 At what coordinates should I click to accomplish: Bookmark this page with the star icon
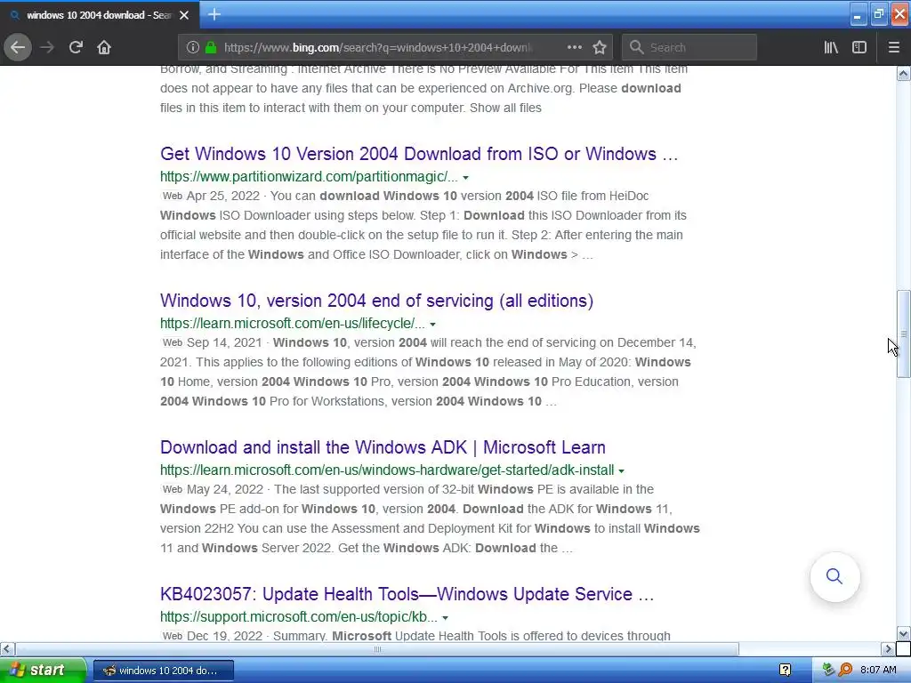tap(600, 47)
